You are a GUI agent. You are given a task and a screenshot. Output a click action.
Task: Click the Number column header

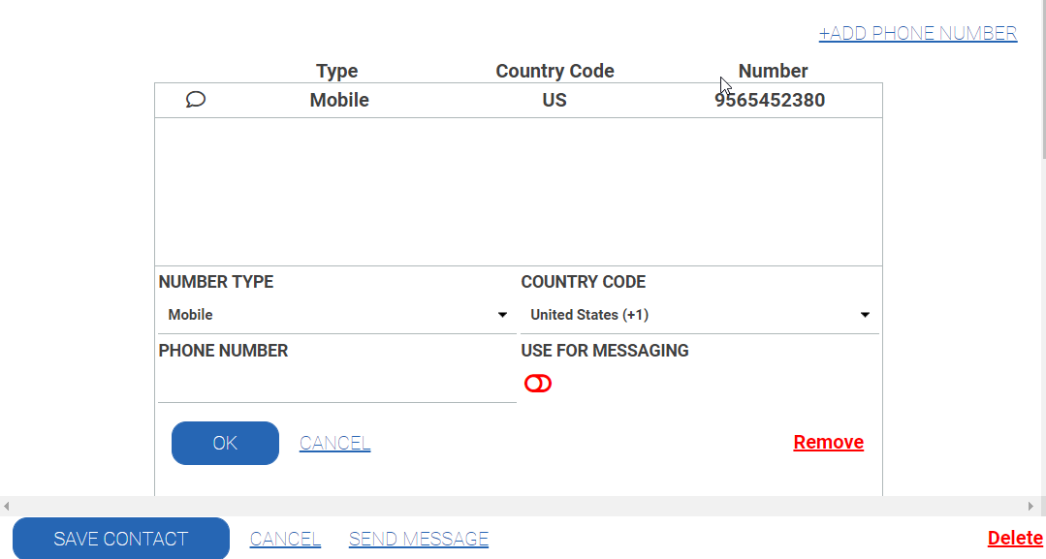point(773,71)
